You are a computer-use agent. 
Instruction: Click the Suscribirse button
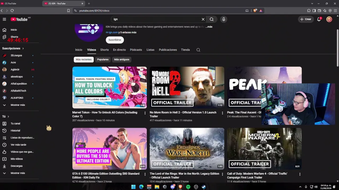115,40
